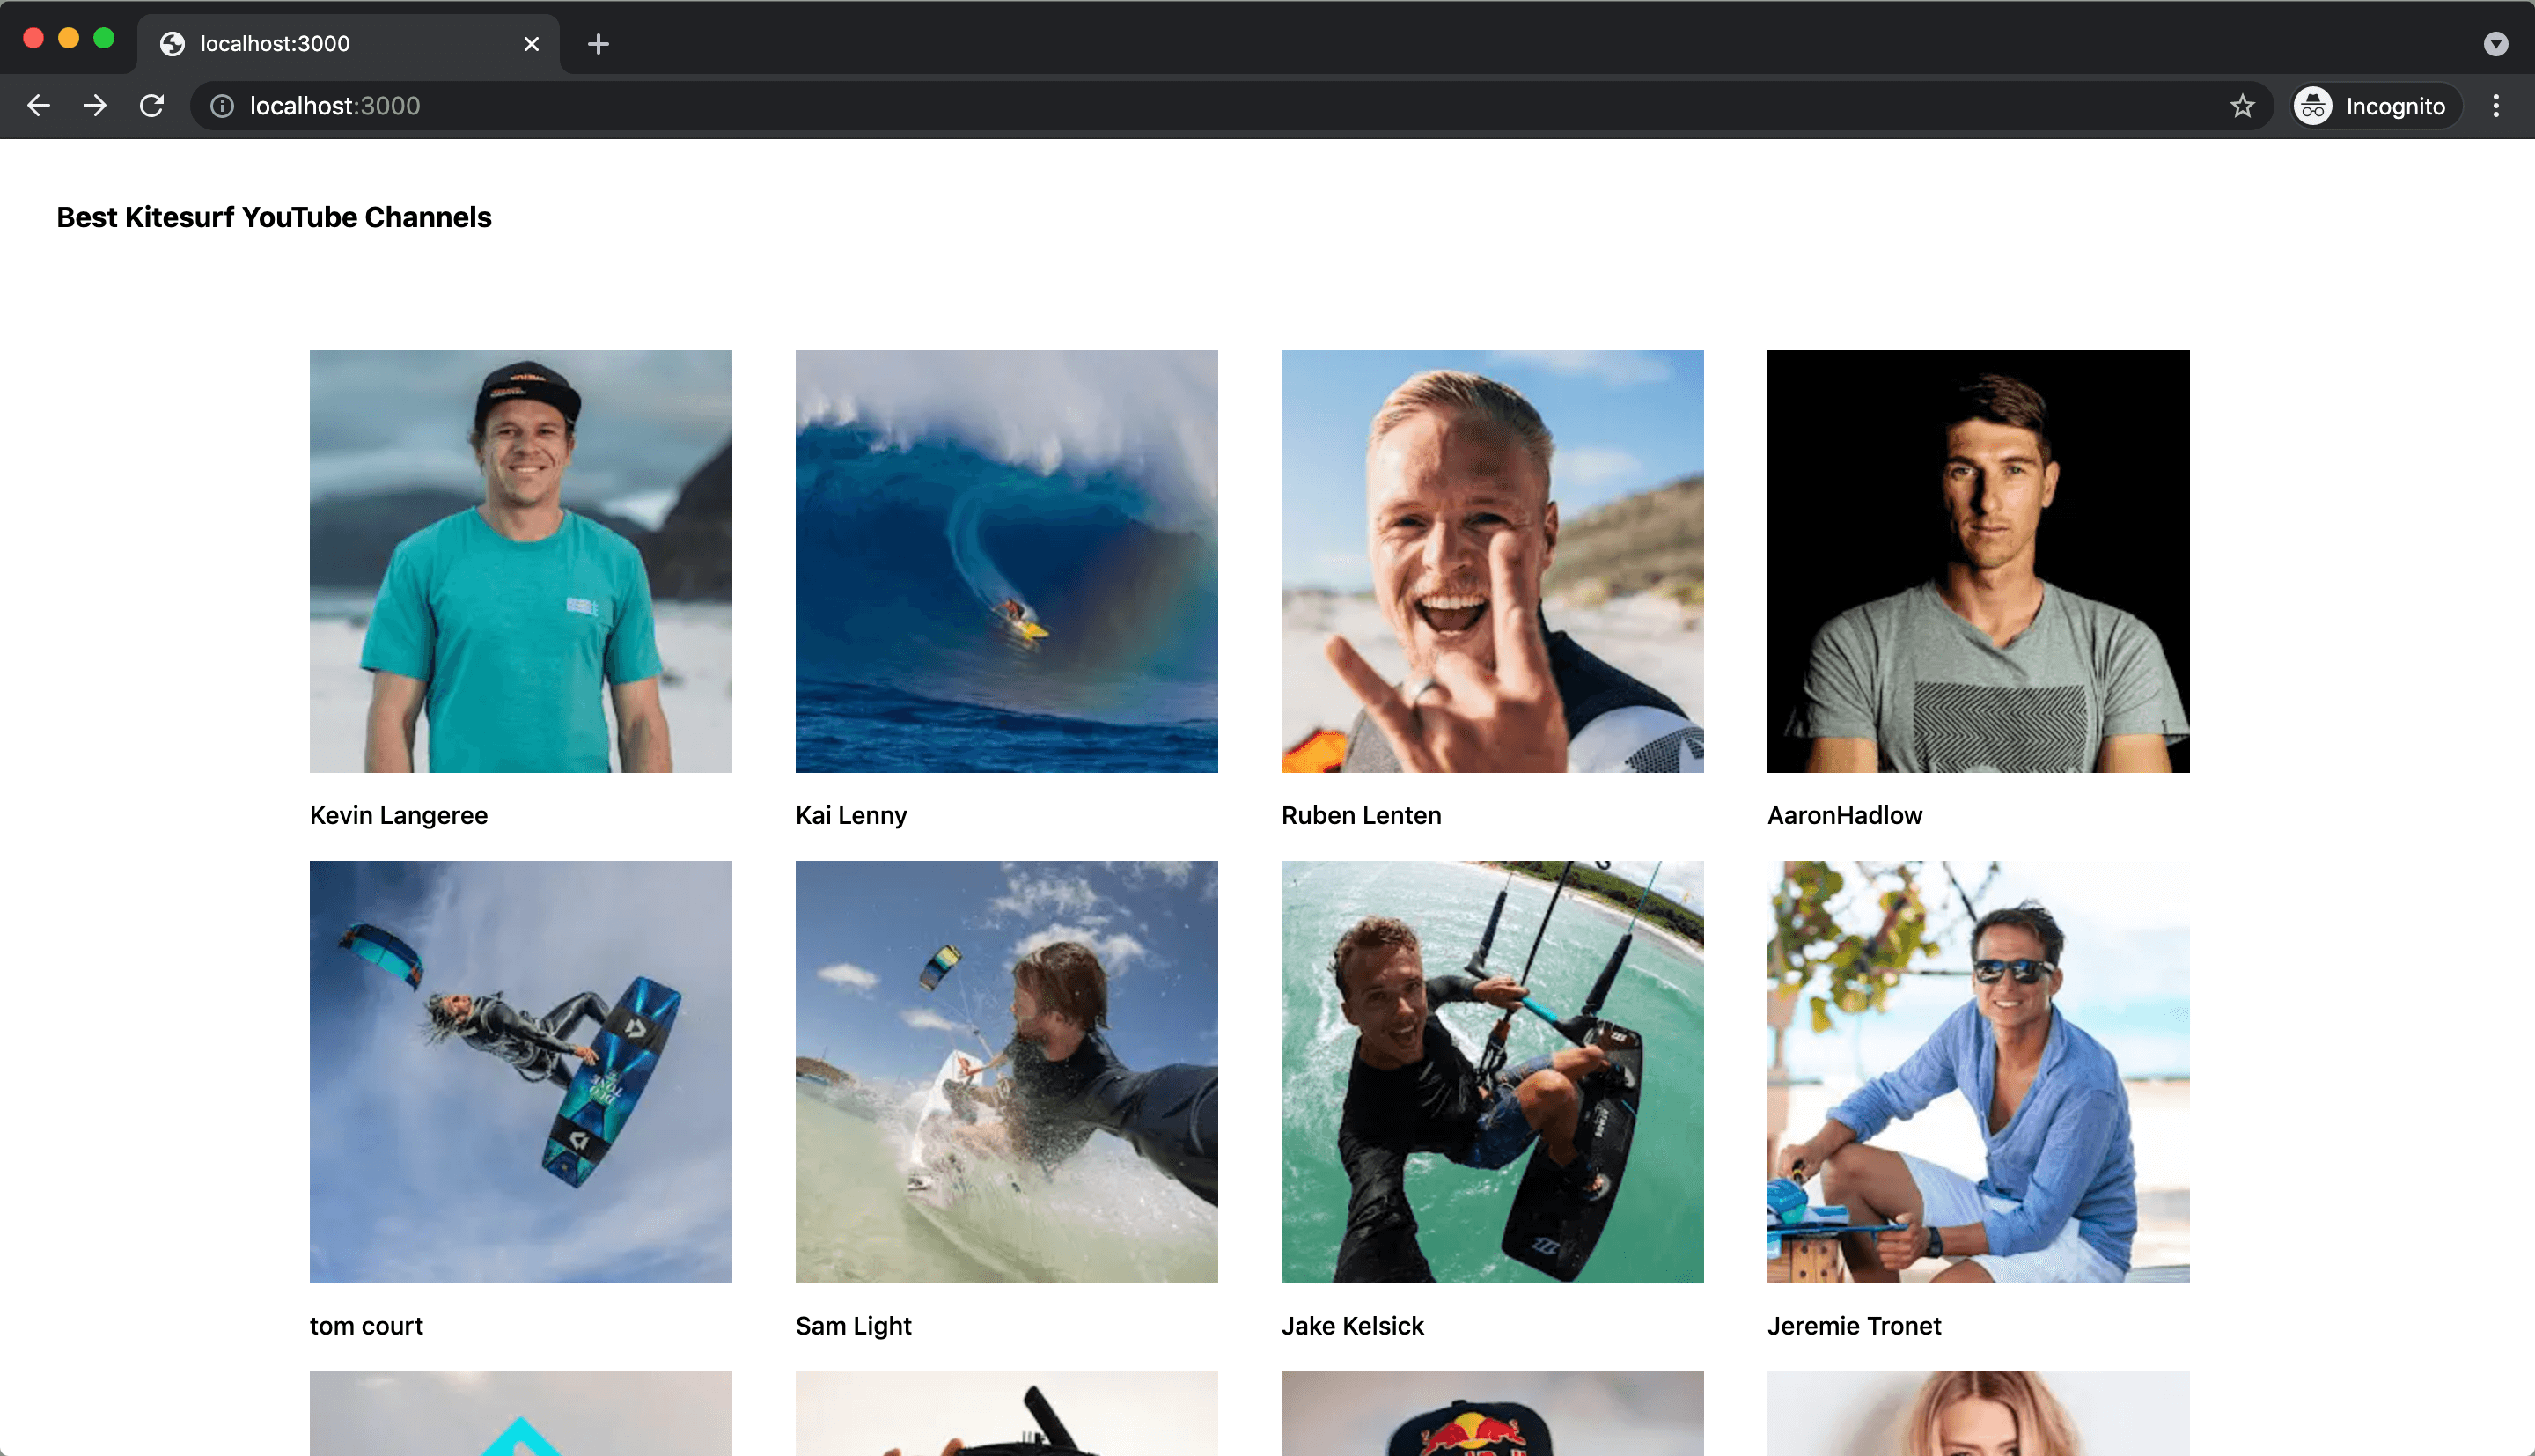Open the AaronHadlow portrait photo
The height and width of the screenshot is (1456, 2535).
pos(1978,561)
